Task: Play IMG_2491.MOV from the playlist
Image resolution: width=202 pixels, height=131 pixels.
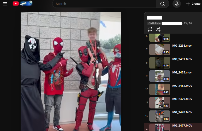Action: click(x=182, y=59)
